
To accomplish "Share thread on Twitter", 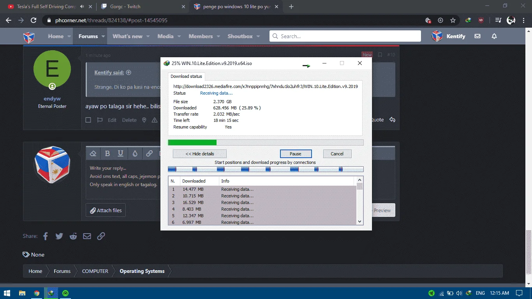I will 59,236.
